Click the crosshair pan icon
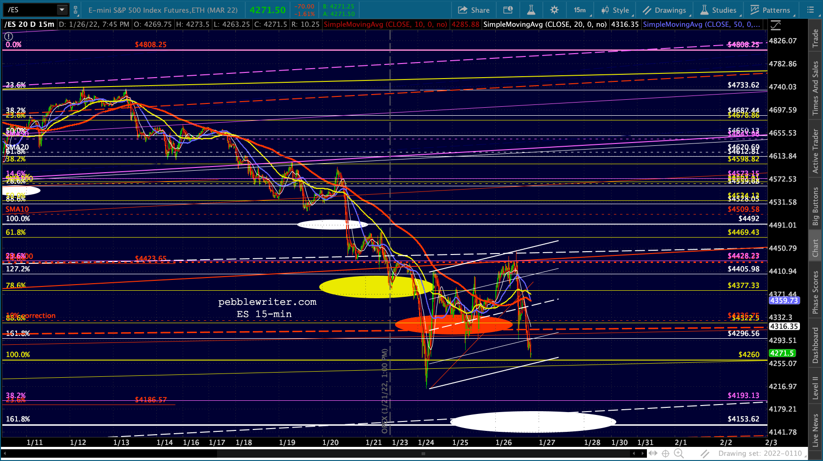 pyautogui.click(x=665, y=453)
